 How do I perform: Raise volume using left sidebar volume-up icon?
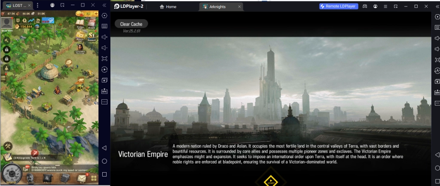pos(104,37)
